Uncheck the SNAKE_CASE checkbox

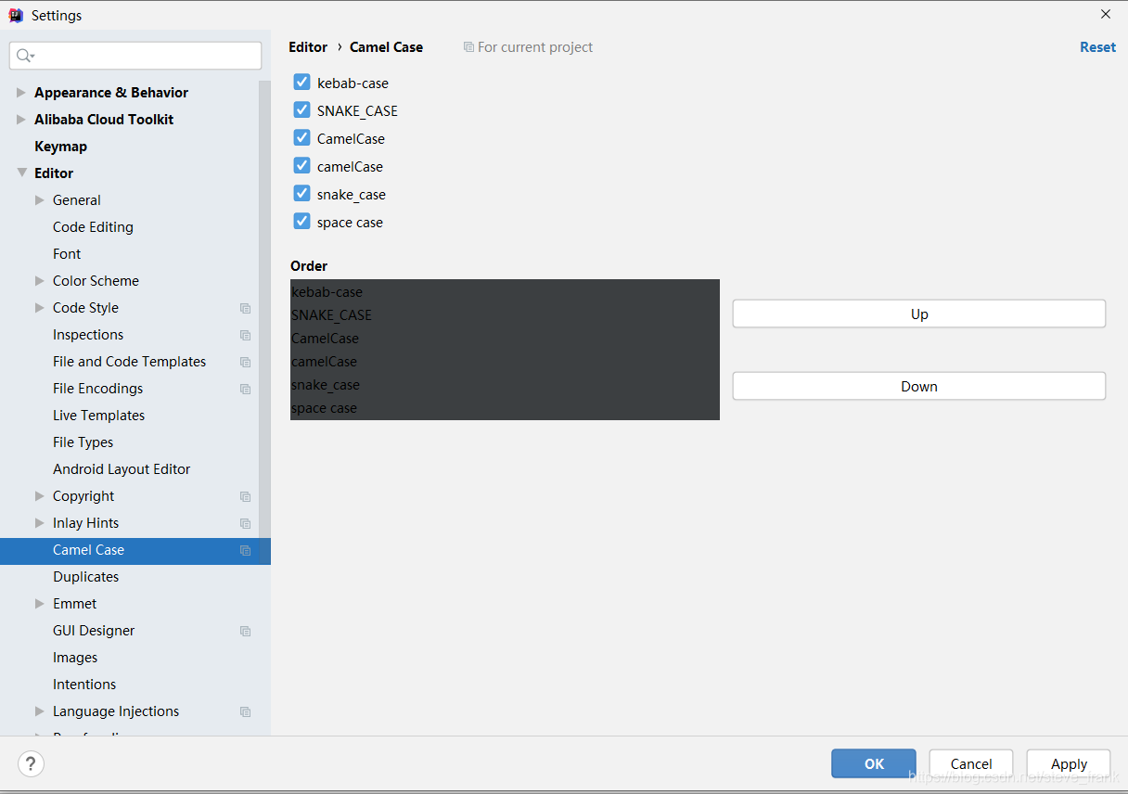click(x=301, y=110)
